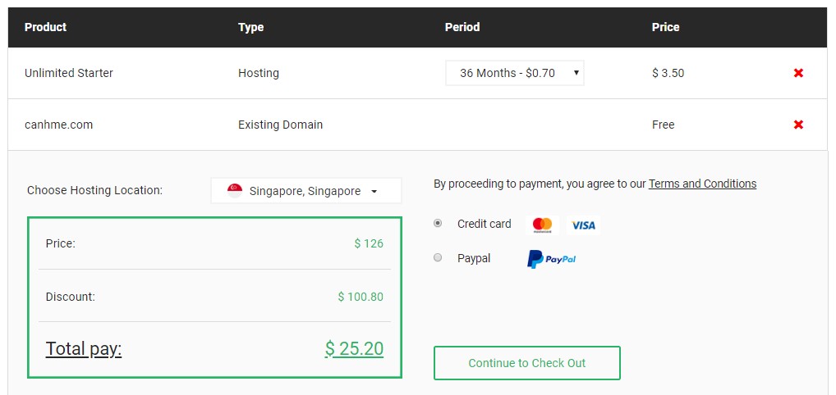Viewport: 836px width, 395px height.
Task: Open the hosting location dropdown
Action: (306, 191)
